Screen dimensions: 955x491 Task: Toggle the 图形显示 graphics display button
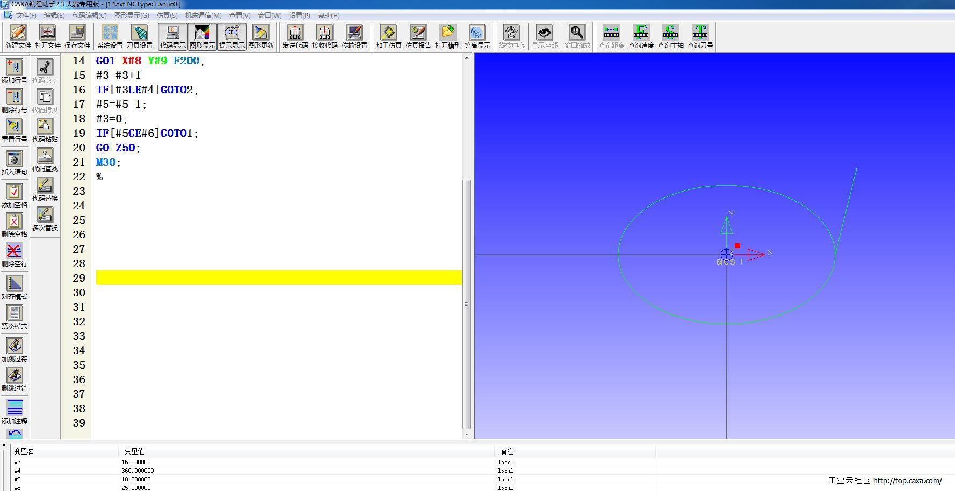[x=202, y=36]
